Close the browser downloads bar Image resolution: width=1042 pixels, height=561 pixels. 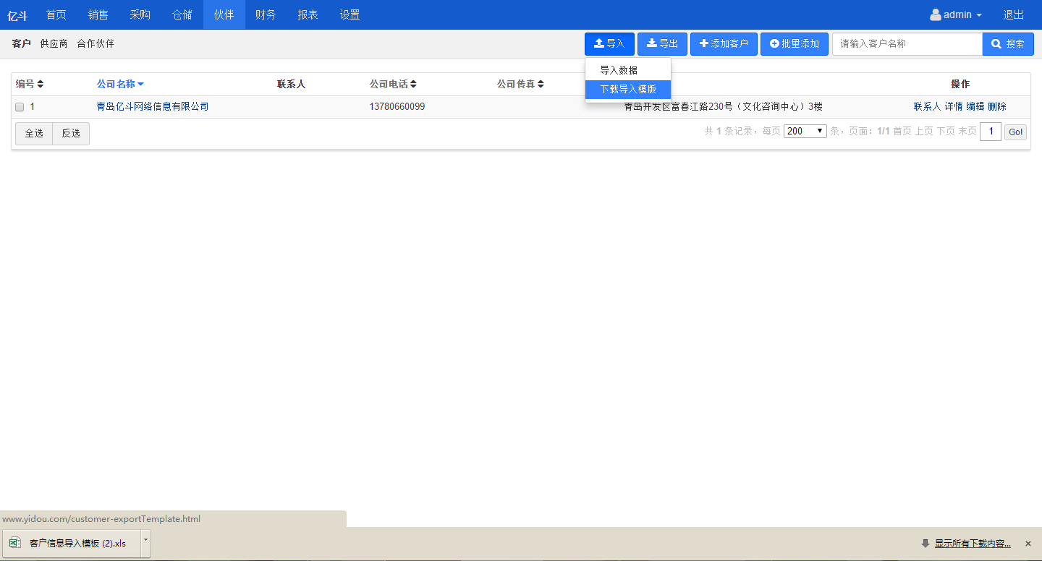tap(1028, 544)
